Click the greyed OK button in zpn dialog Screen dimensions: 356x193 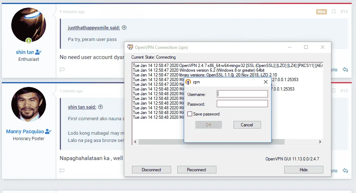208,125
